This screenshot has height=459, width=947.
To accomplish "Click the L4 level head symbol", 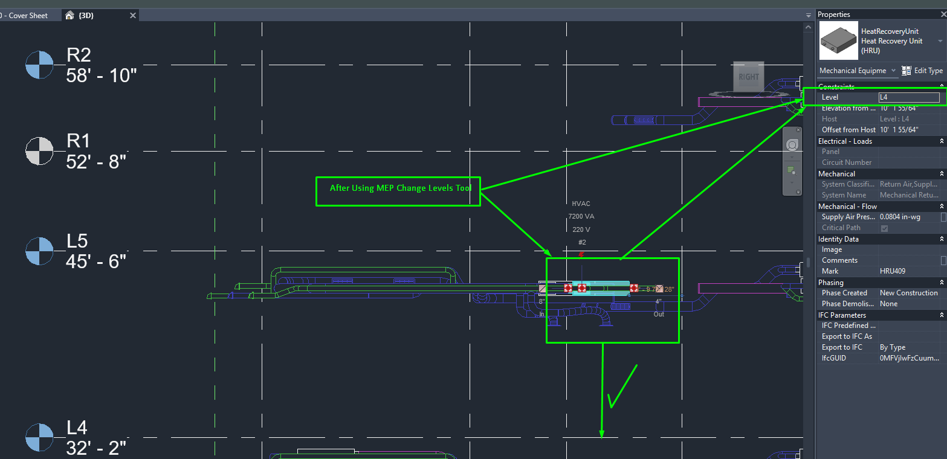I will (40, 438).
